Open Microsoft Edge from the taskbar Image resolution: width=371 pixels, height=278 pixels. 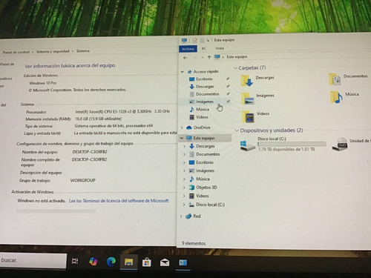click(111, 262)
